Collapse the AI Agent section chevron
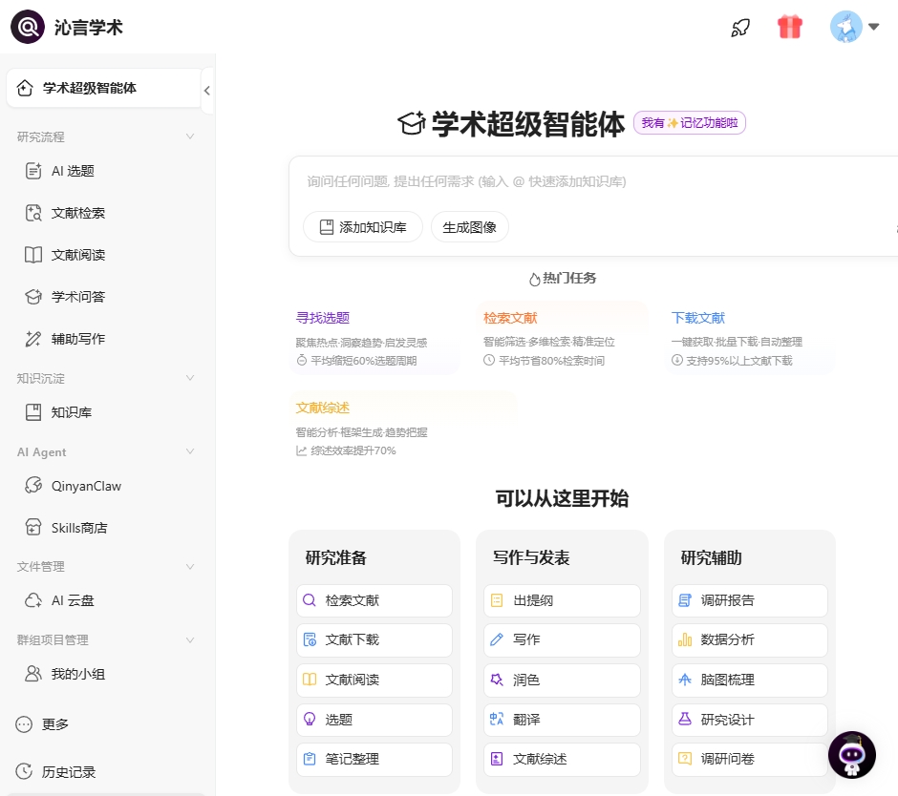 (190, 451)
